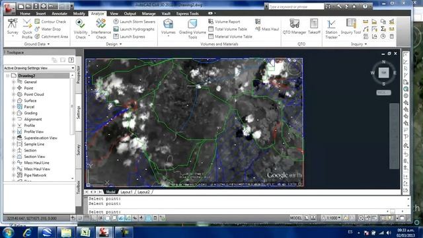
Task: Launch Storm Sewers
Action: pos(134,22)
